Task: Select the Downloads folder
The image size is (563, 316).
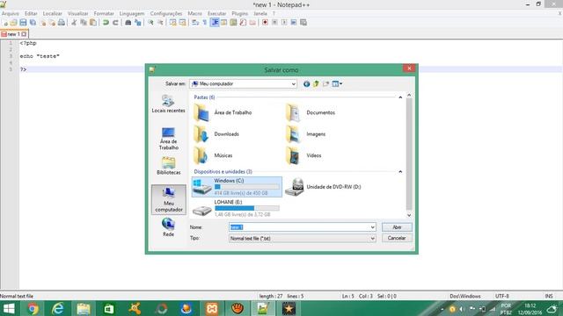Action: pyautogui.click(x=216, y=134)
